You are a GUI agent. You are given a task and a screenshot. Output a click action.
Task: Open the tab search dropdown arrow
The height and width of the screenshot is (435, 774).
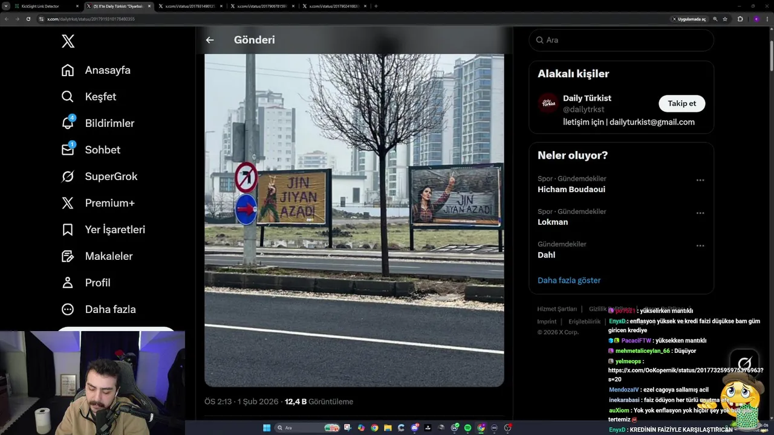[x=5, y=6]
